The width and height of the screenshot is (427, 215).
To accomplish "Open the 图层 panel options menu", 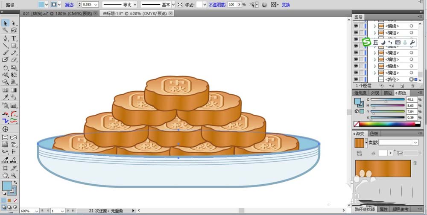I will pyautogui.click(x=421, y=17).
